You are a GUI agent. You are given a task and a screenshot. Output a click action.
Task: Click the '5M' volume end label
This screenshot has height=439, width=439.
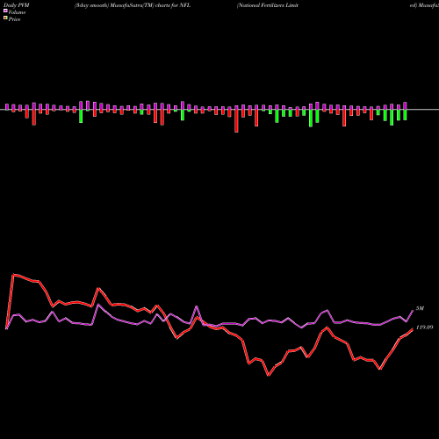pos(420,308)
